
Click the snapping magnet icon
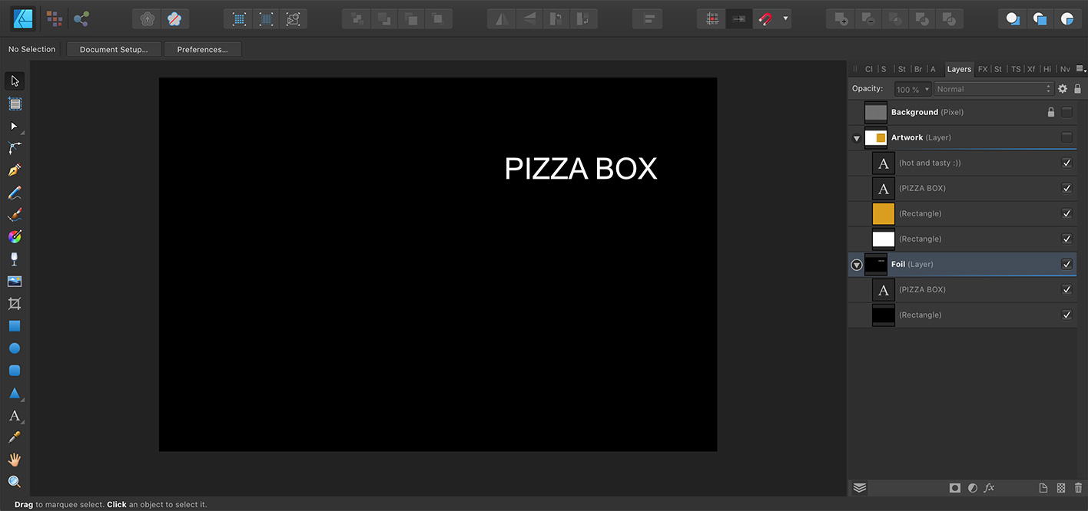tap(765, 19)
